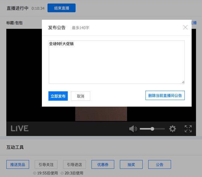
Task: Publish the announcement with 立即发布
Action: coord(58,96)
